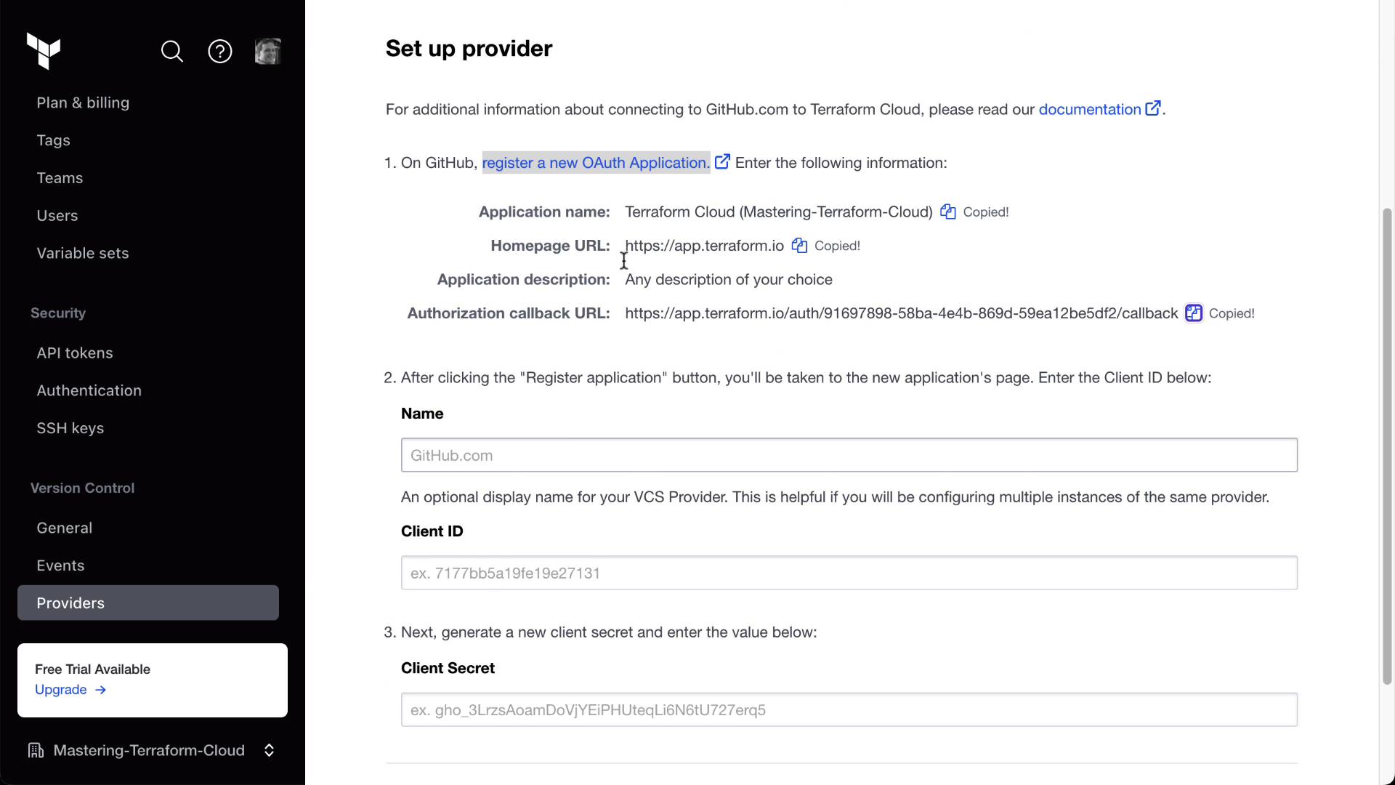Click the user avatar thumbnail

coord(267,52)
